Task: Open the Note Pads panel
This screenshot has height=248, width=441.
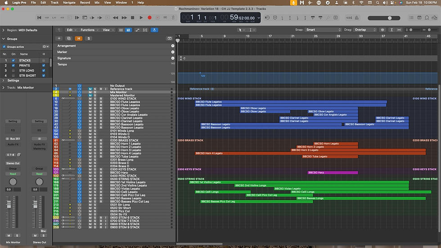Action: [x=419, y=18]
